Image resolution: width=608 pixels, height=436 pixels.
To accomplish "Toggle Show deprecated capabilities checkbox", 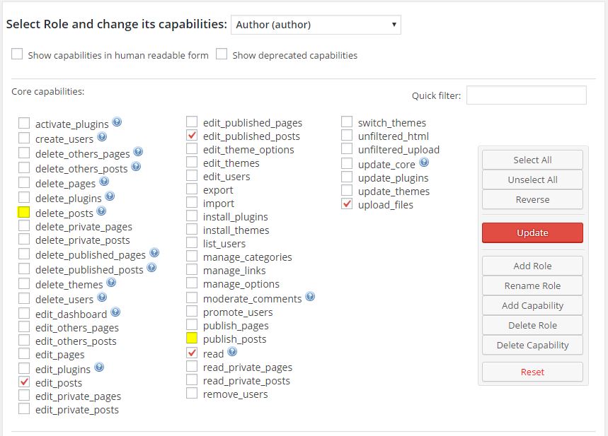I will 222,54.
